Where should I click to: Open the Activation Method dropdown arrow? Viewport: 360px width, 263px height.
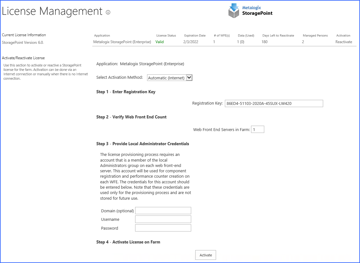[189, 77]
